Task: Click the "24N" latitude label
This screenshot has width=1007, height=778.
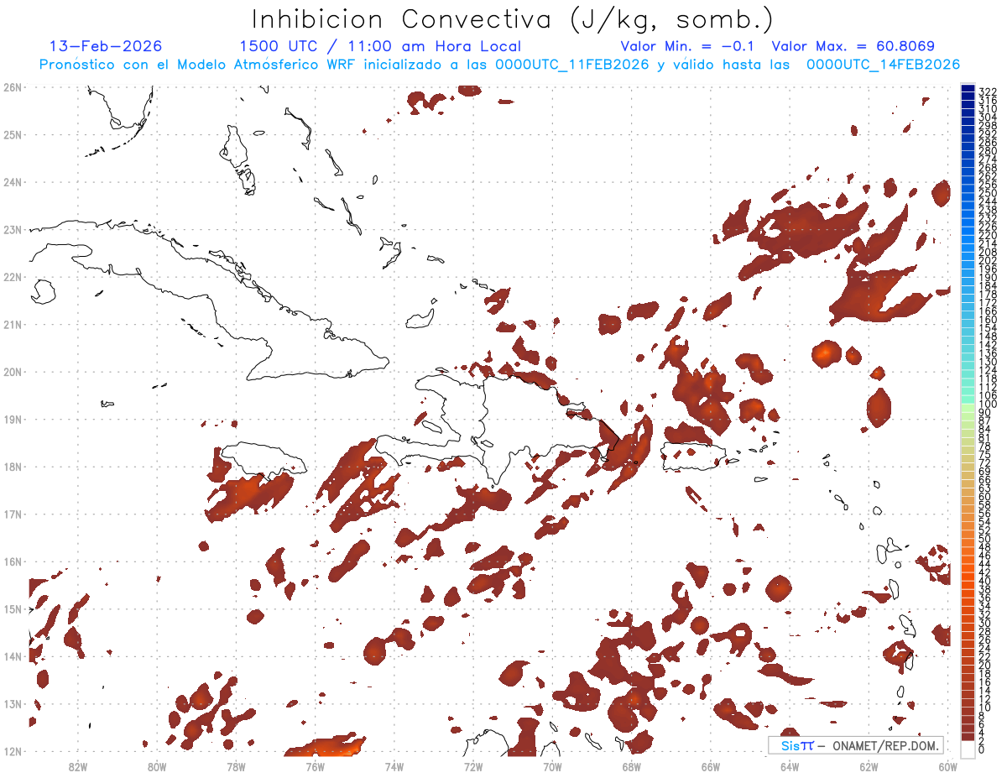Action: [13, 182]
